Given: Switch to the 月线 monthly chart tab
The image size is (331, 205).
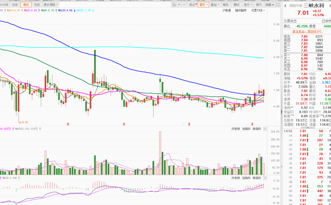Looking at the screenshot, I should click(37, 5).
